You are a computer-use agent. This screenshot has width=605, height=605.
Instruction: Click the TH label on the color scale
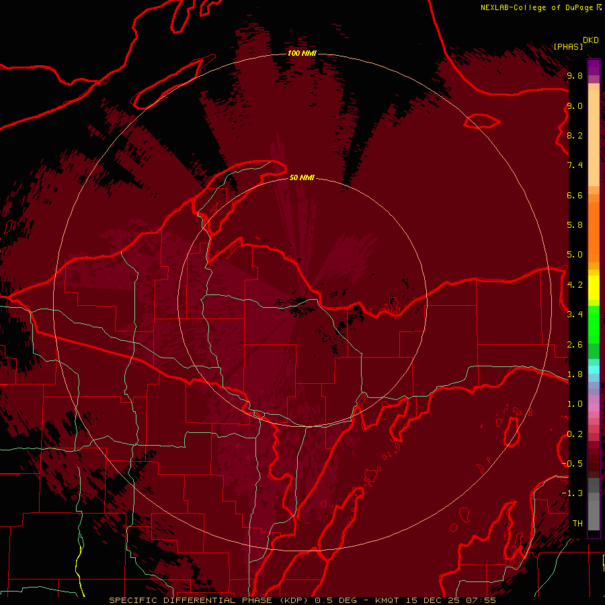[x=577, y=524]
